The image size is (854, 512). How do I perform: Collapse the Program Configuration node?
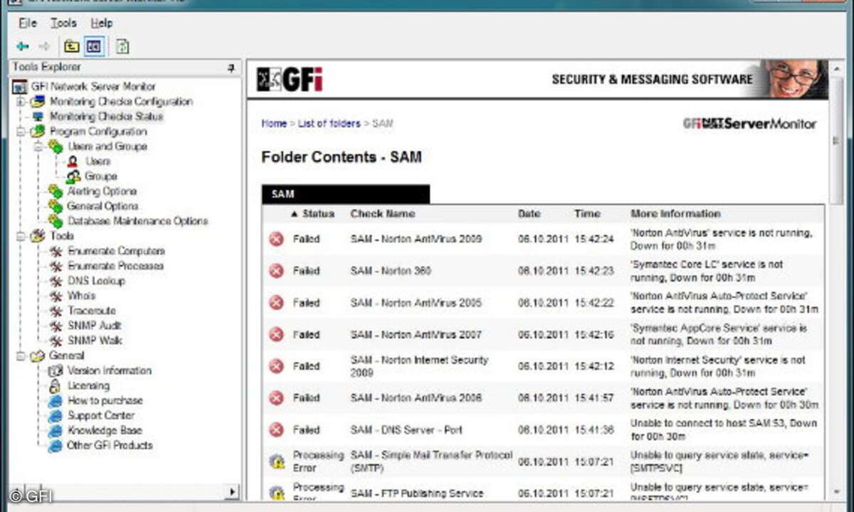click(x=21, y=132)
